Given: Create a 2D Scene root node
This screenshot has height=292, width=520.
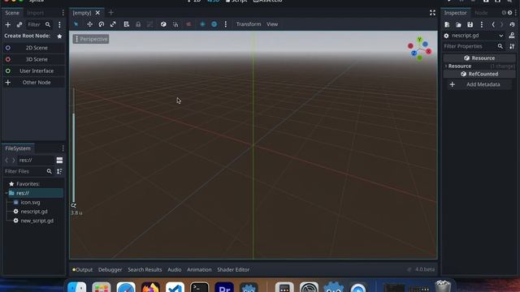Looking at the screenshot, I should 33,48.
